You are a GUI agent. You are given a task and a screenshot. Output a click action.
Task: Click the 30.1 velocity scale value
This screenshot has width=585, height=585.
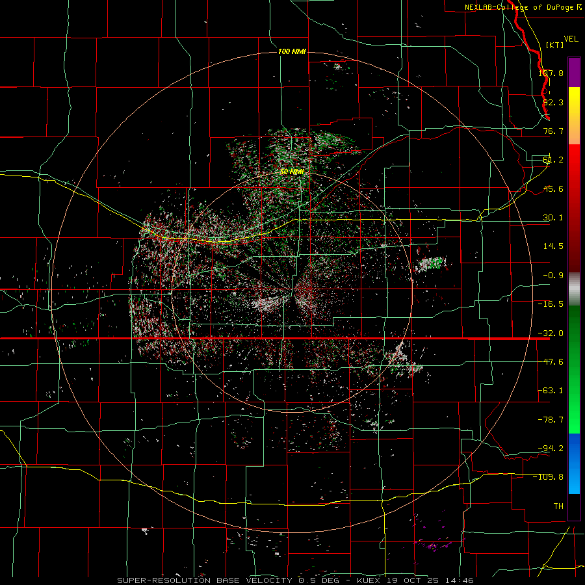(553, 218)
